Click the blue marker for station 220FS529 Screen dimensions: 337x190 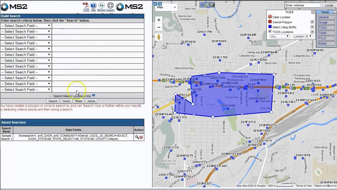point(220,44)
